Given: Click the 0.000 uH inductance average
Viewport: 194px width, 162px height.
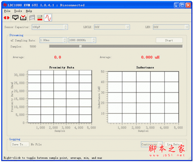Looking at the screenshot, I should tap(150, 57).
